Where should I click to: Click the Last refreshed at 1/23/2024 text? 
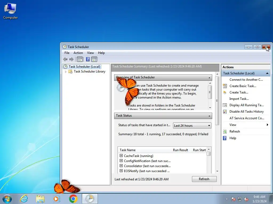(142, 179)
